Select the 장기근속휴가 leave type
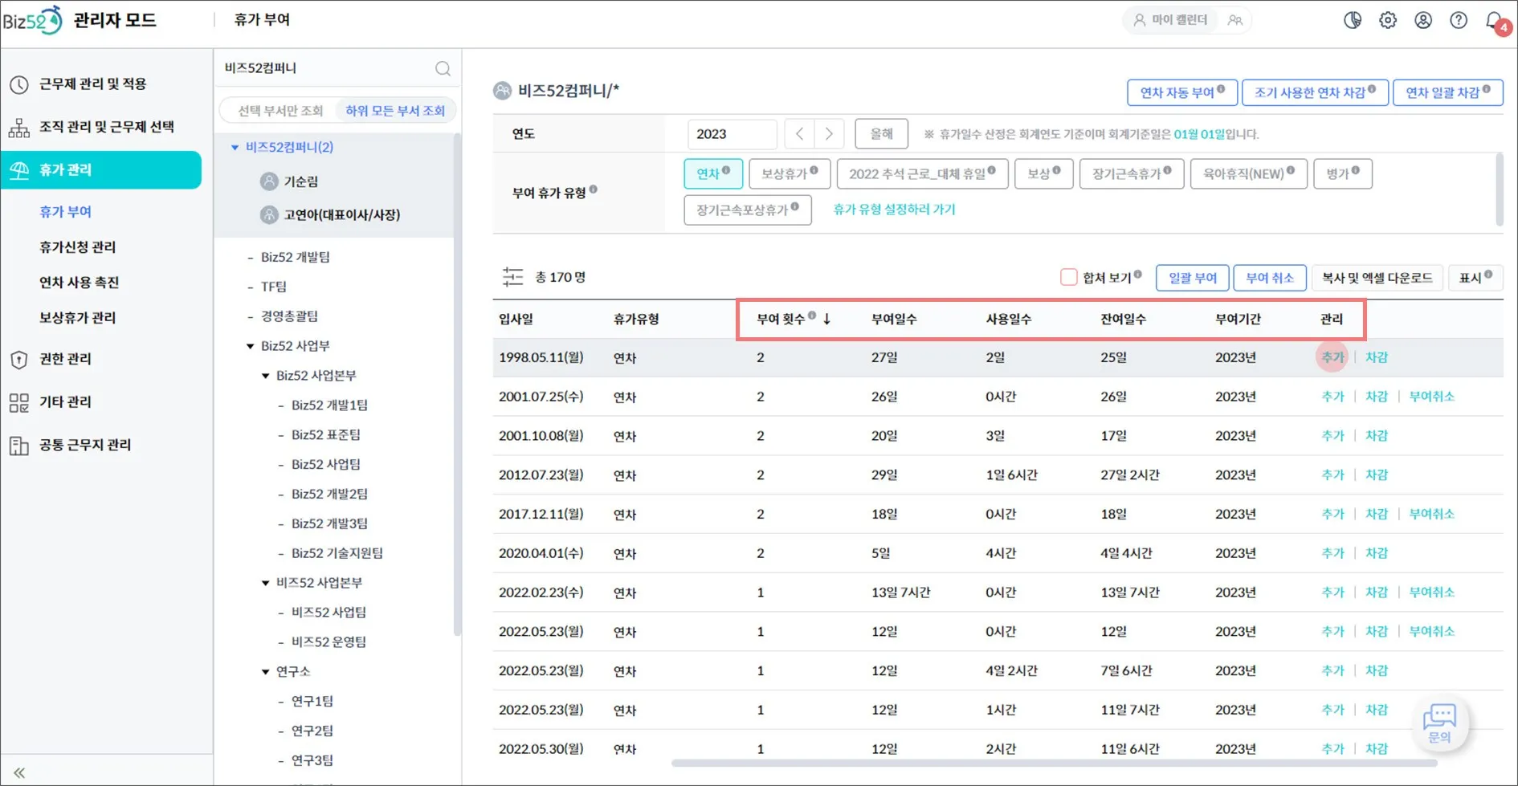The width and height of the screenshot is (1518, 786). (1132, 173)
